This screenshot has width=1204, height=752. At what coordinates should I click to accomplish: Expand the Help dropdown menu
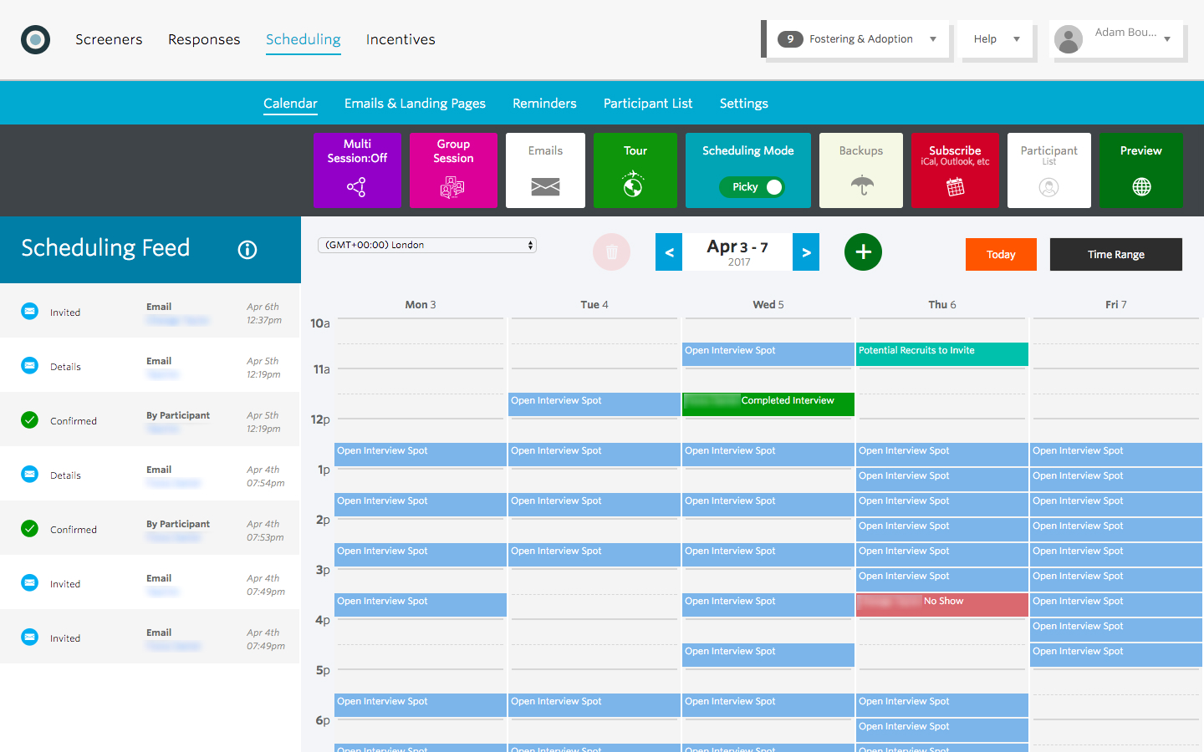(997, 39)
